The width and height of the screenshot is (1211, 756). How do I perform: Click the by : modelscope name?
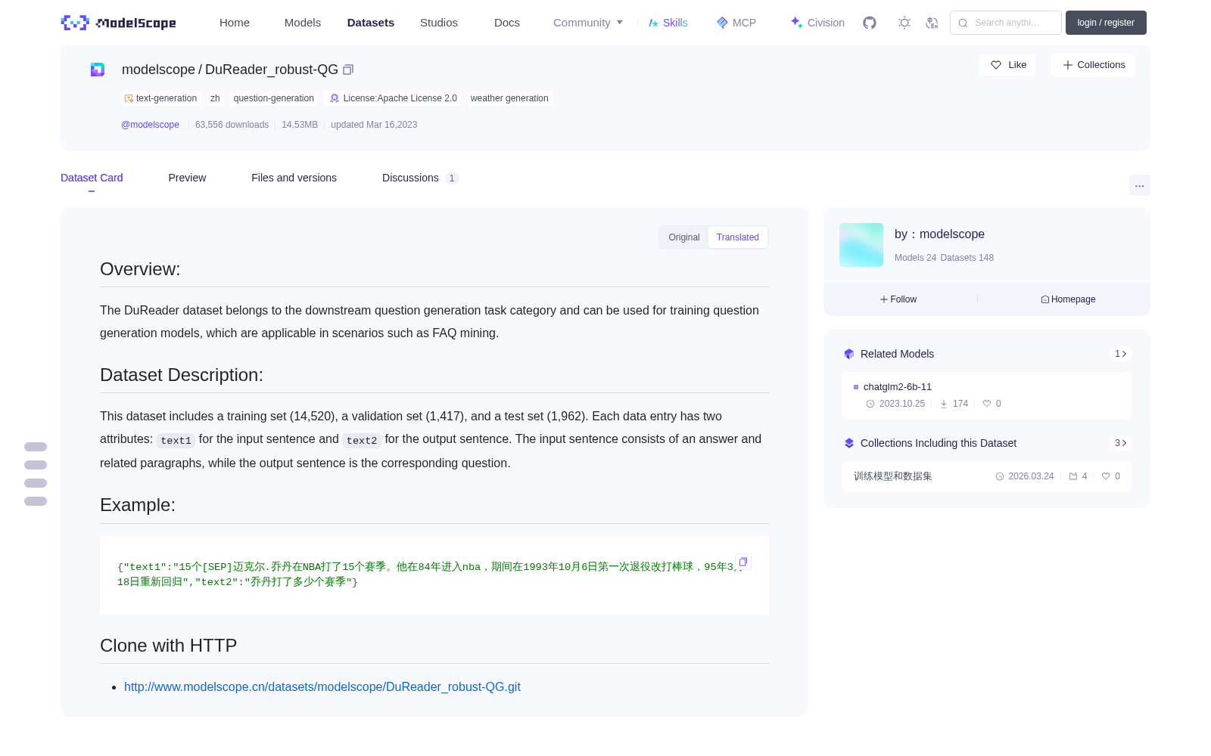click(939, 234)
